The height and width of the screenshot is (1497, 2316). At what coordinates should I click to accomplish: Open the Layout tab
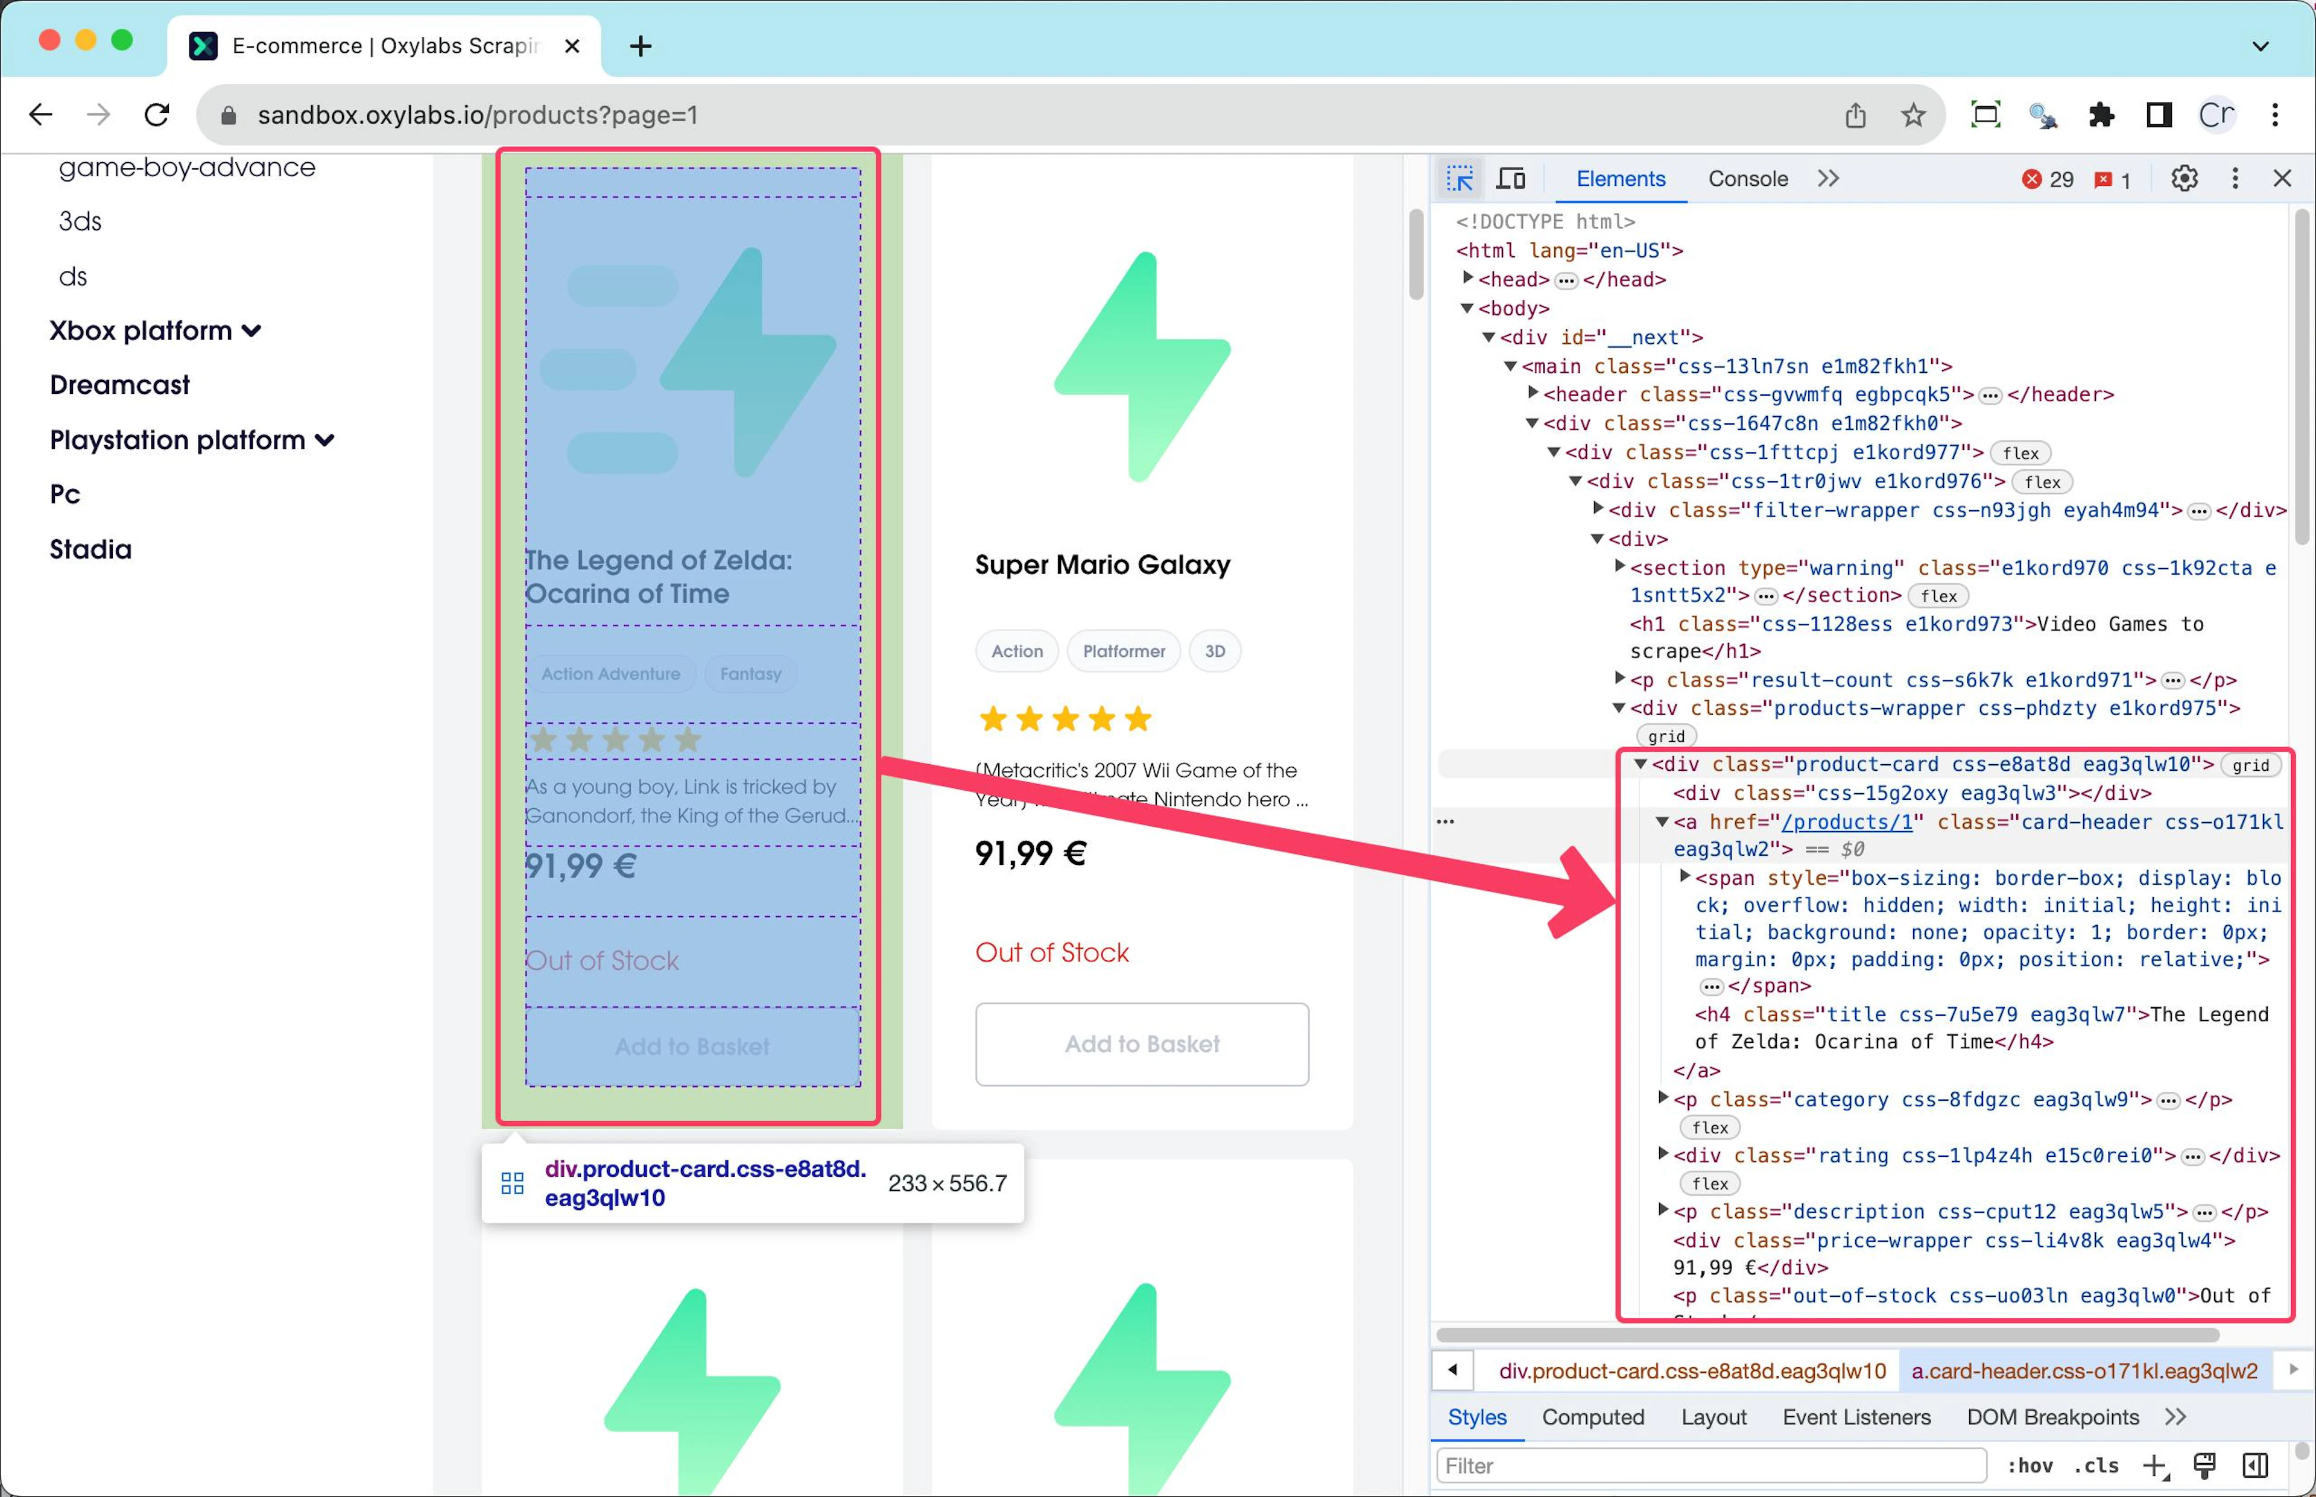click(1713, 1417)
